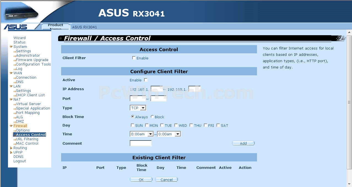The width and height of the screenshot is (352, 187).
Task: Click the Cancel button
Action: tap(167, 180)
